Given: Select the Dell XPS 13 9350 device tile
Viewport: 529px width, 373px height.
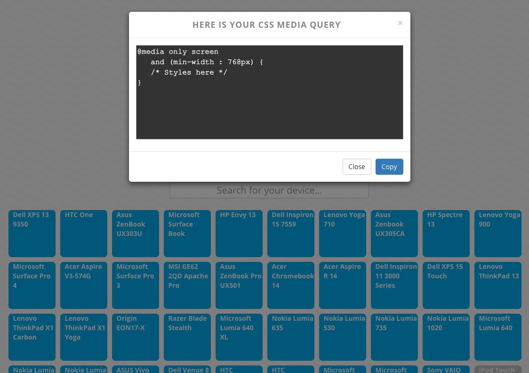Looking at the screenshot, I should 32,233.
